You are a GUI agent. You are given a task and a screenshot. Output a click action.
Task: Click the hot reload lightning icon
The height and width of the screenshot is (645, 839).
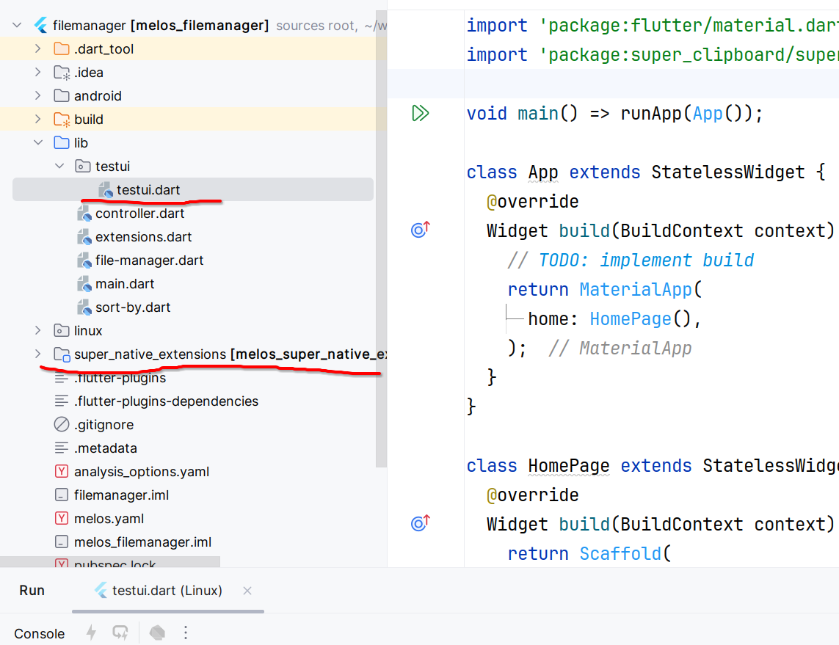point(92,633)
